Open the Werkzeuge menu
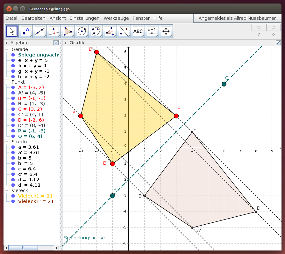Viewport: 285px width, 254px height. tap(116, 18)
